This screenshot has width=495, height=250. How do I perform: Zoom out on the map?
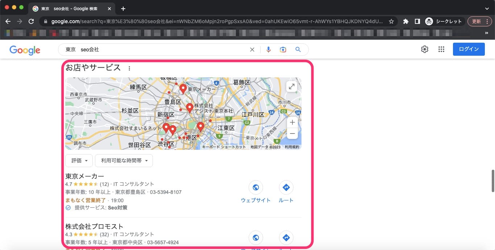(x=292, y=134)
